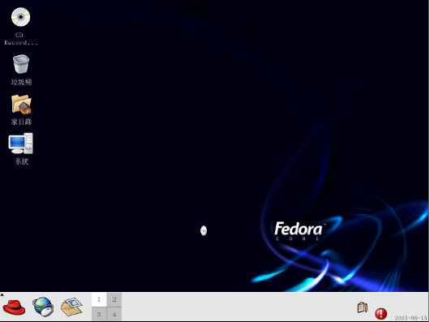Select the trash bin desktop icon
The image size is (430, 322).
coord(21,64)
